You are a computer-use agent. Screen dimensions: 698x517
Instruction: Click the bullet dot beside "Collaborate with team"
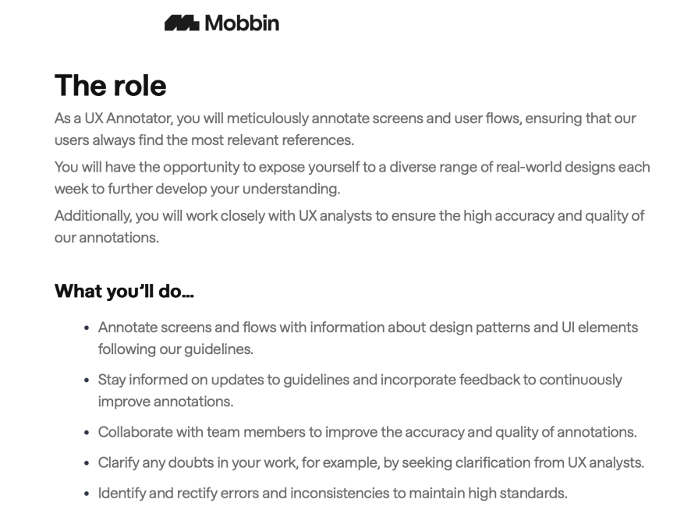tap(86, 433)
